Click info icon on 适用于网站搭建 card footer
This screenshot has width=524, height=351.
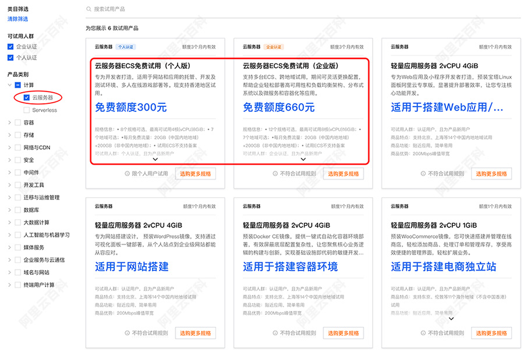pos(127,333)
